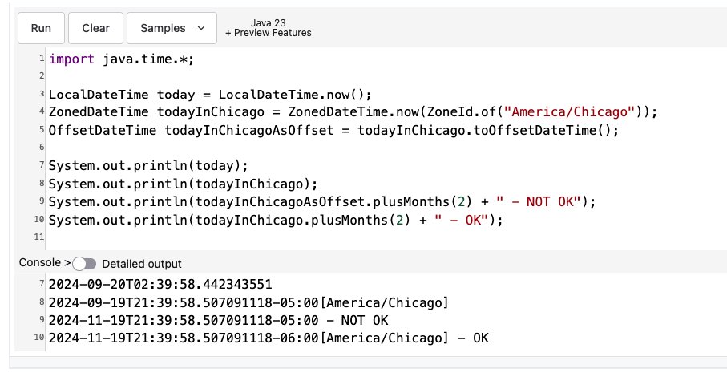Click console output 2024-09-20T02:39:58.442343551

tap(160, 284)
